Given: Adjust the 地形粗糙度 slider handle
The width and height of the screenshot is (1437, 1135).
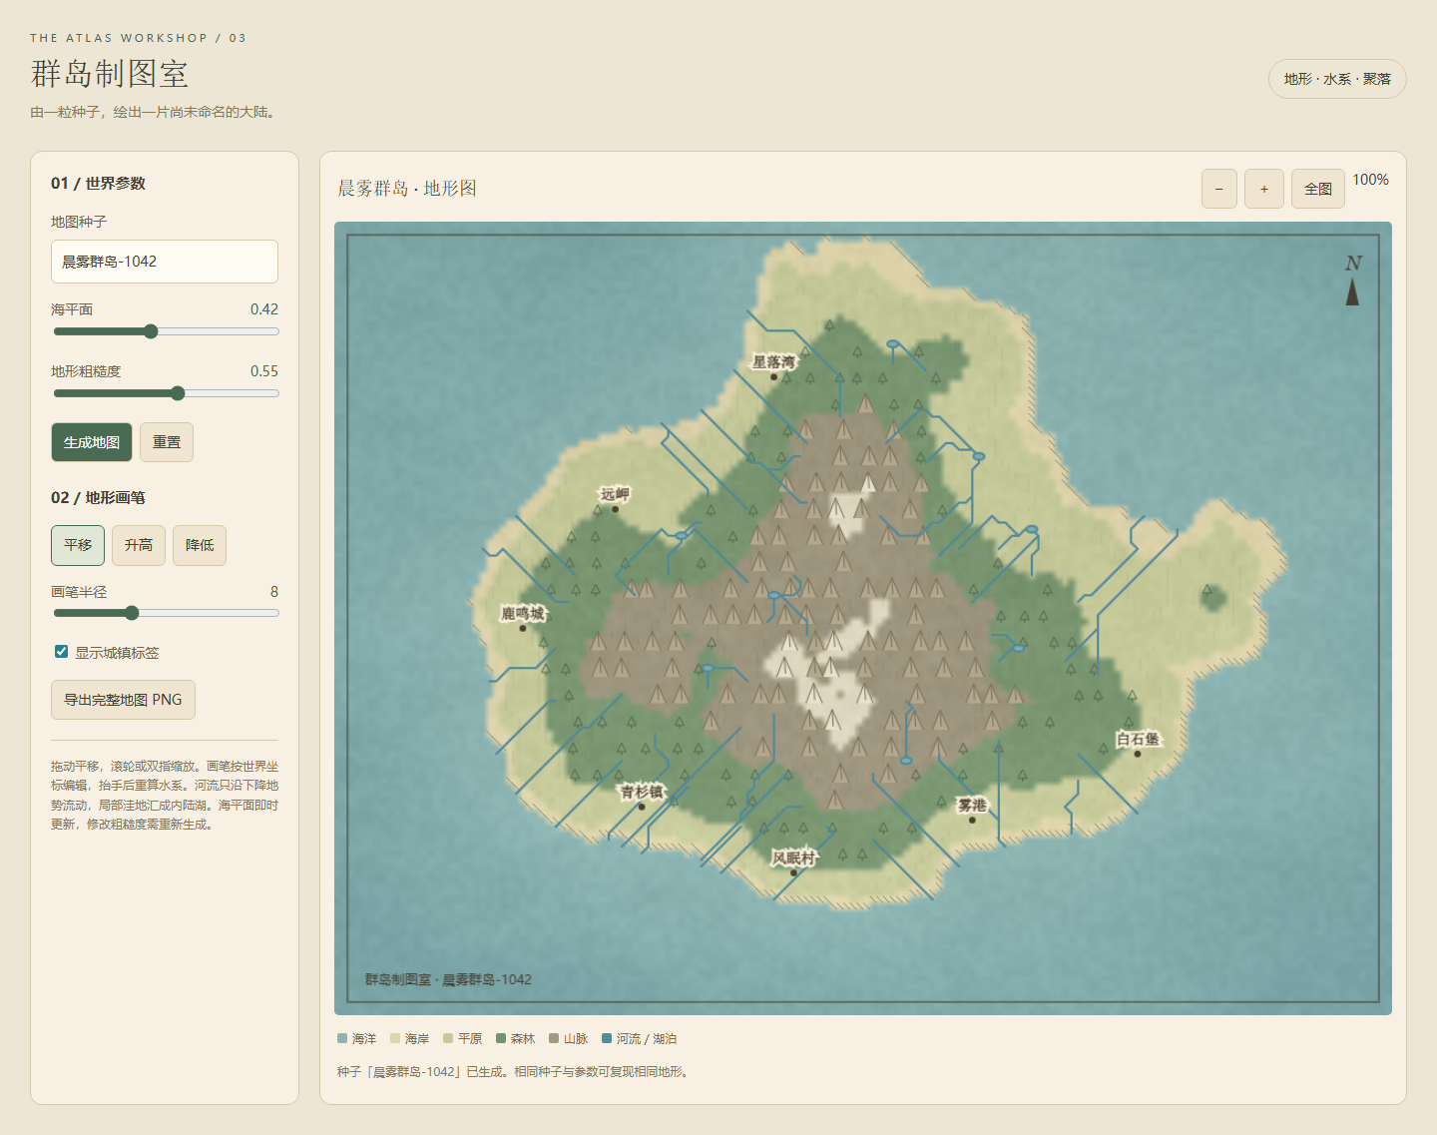Looking at the screenshot, I should [178, 393].
